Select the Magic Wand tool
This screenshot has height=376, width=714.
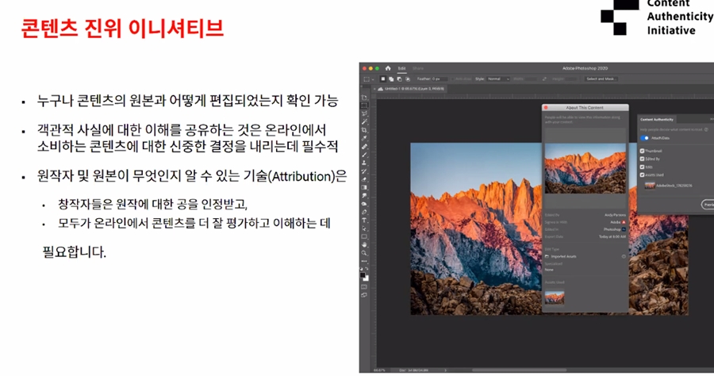[x=364, y=122]
